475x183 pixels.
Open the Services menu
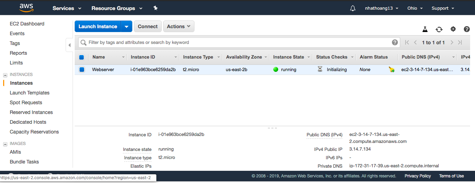pos(67,8)
